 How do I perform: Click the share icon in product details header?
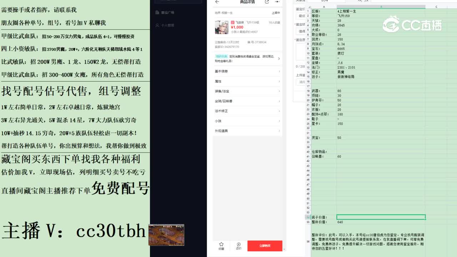tap(267, 2)
